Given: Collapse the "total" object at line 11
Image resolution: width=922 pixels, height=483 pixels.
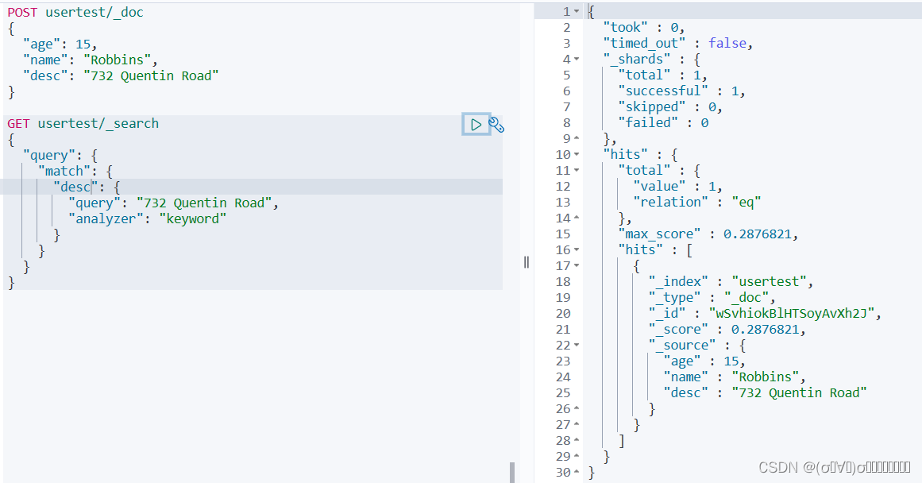Looking at the screenshot, I should [577, 171].
